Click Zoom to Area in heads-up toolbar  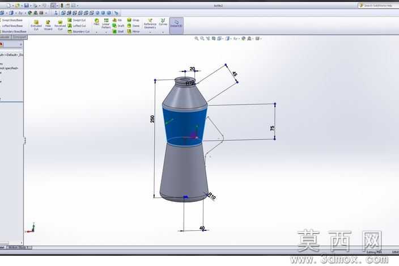pos(202,39)
